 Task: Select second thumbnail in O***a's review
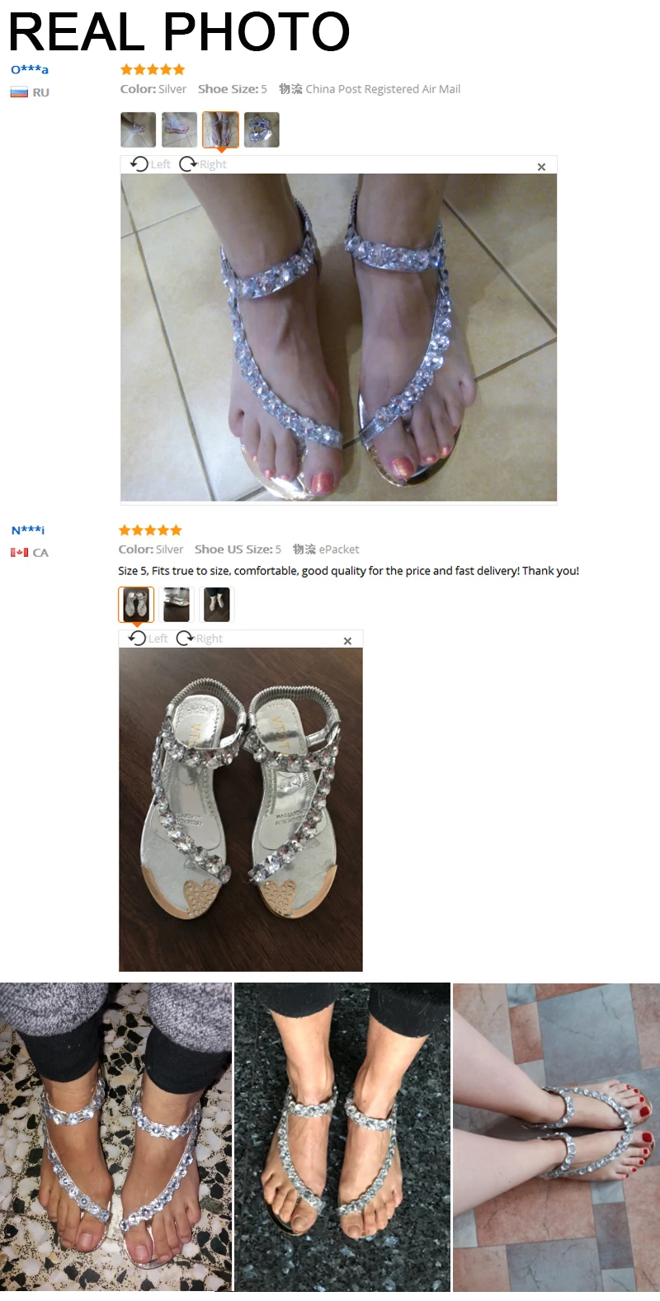[x=179, y=130]
